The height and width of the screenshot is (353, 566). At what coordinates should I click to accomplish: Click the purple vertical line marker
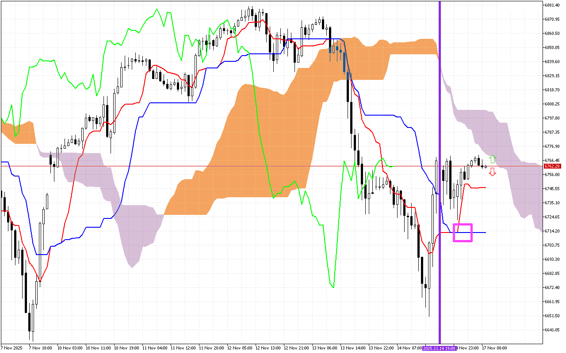[440, 176]
